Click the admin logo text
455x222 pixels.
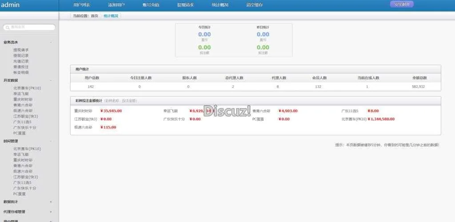tap(11, 5)
